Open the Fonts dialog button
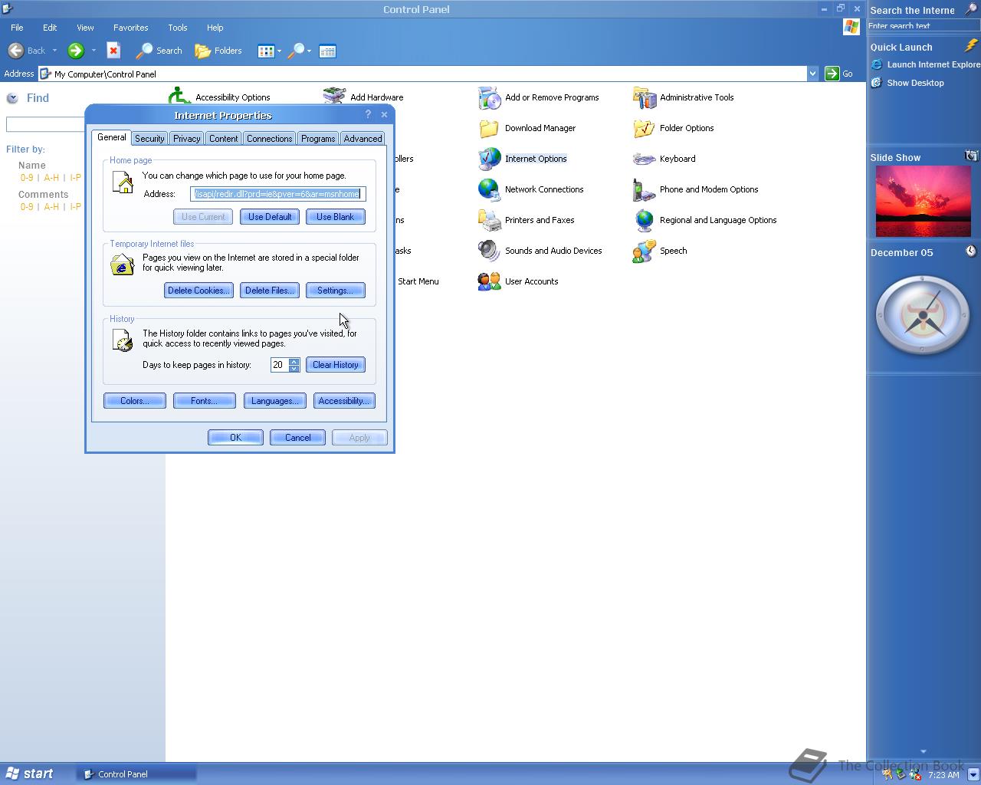Viewport: 981px width, 785px height. 204,401
